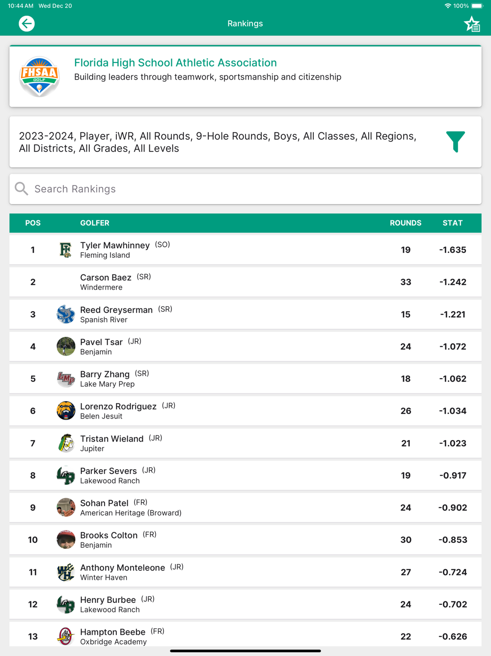Tap the FHSAA Golf logo
491x656 pixels.
coord(39,76)
